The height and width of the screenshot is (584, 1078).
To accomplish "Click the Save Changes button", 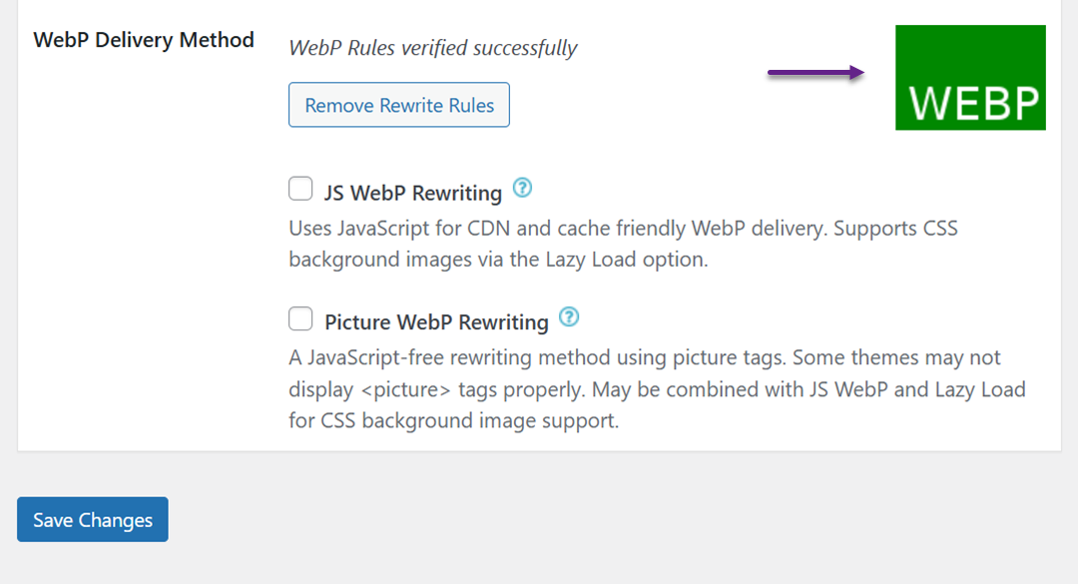I will tap(93, 519).
